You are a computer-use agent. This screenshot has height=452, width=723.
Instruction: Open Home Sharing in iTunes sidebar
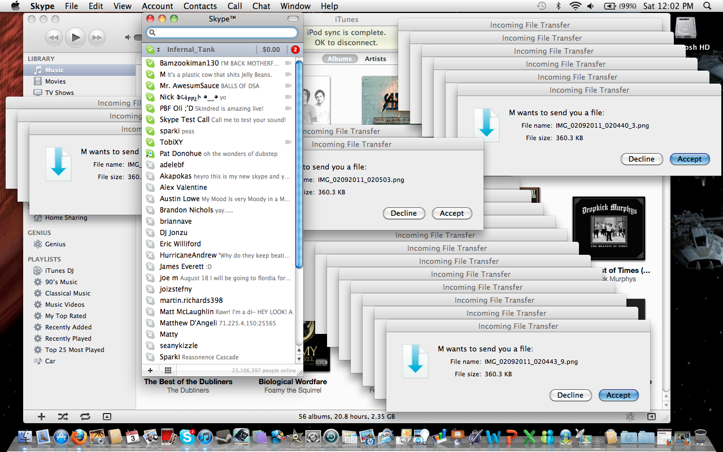point(80,218)
